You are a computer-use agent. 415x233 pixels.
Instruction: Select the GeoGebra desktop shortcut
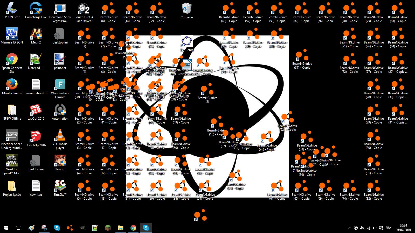click(x=186, y=43)
